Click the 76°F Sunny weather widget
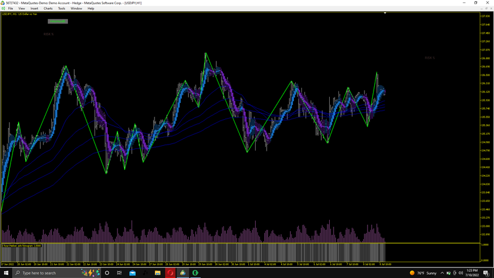494x278 pixels. (423, 273)
